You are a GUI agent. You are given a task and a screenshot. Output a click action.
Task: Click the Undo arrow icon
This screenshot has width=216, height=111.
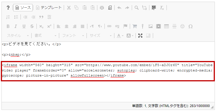[x=119, y=8]
